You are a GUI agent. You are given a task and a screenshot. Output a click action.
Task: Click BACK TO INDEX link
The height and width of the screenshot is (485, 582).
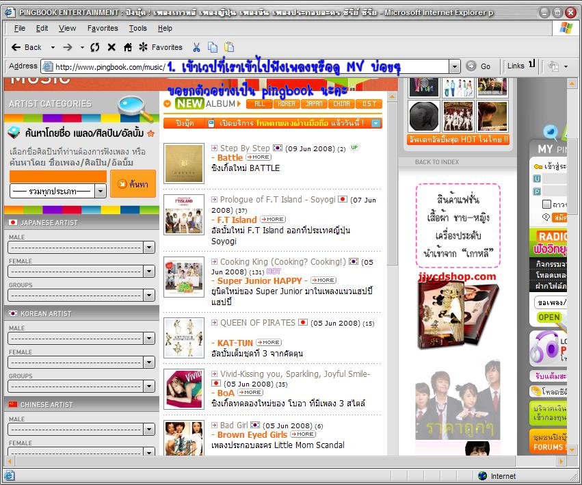[437, 162]
